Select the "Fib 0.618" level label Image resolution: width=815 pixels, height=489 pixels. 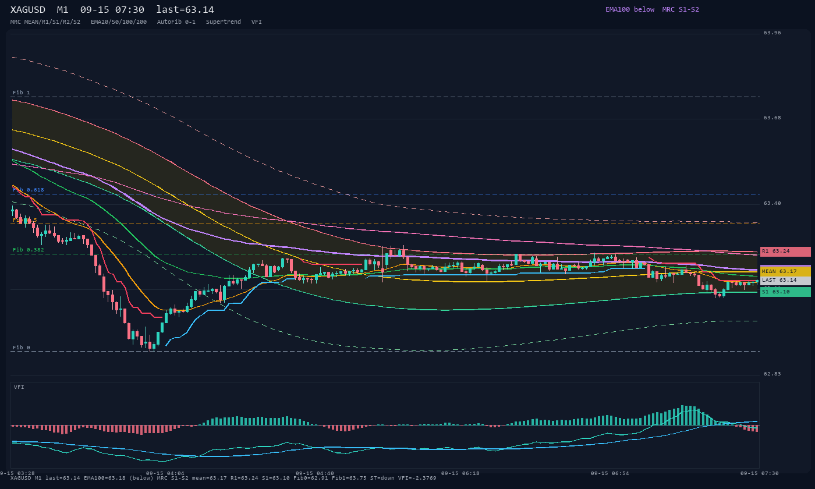[29, 190]
